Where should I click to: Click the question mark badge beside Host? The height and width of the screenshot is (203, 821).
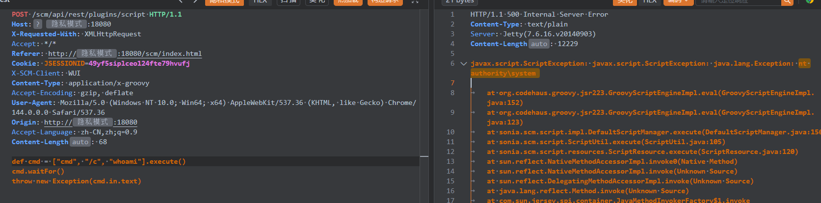click(x=38, y=24)
